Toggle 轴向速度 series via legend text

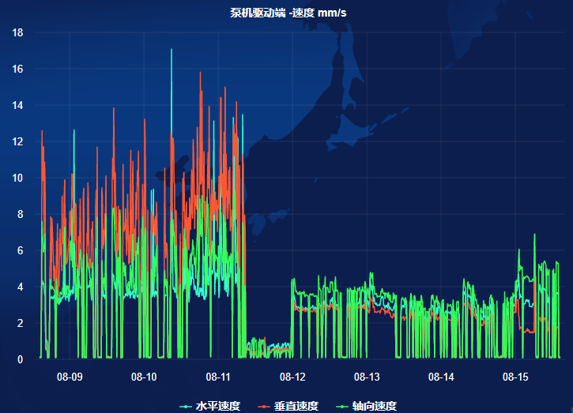point(374,406)
